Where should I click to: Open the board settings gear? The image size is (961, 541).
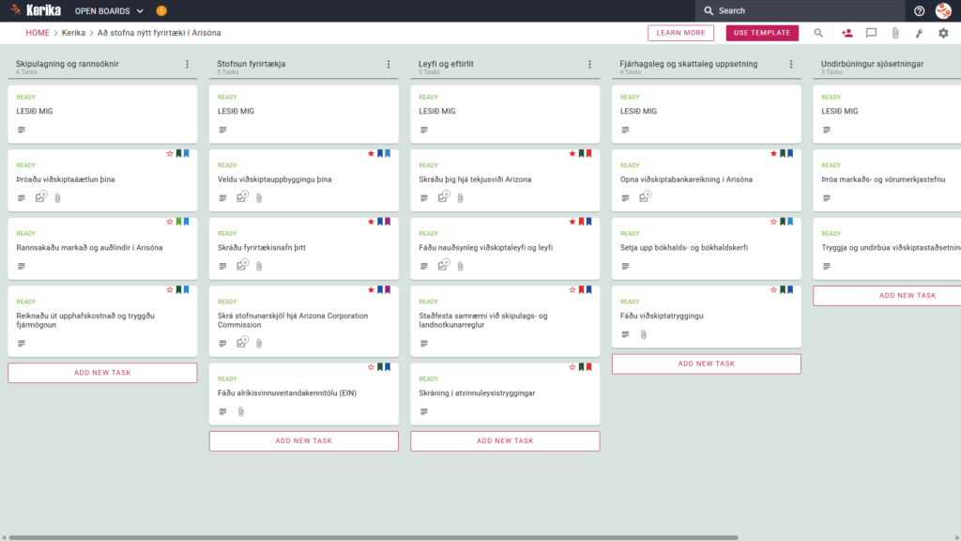pyautogui.click(x=943, y=33)
